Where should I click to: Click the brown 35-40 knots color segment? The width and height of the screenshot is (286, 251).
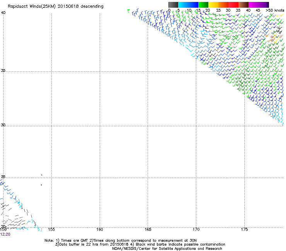tap(243, 5)
